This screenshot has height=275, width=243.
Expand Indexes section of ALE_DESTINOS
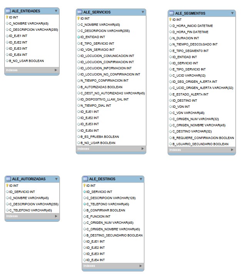click(x=141, y=266)
